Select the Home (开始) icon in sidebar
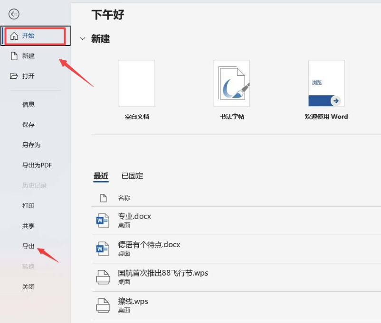The height and width of the screenshot is (323, 381). tap(14, 36)
